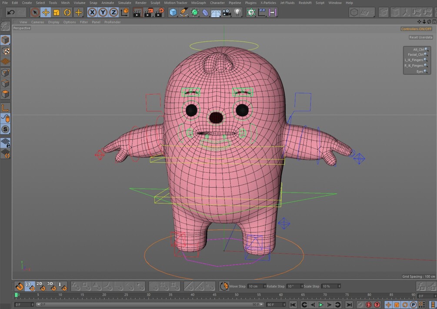Activate the Rotate tool
The height and width of the screenshot is (309, 437).
pos(67,13)
